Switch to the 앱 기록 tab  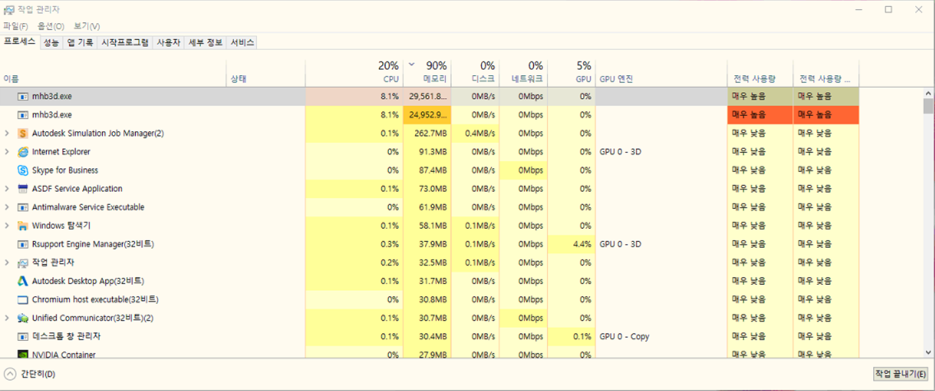coord(80,42)
